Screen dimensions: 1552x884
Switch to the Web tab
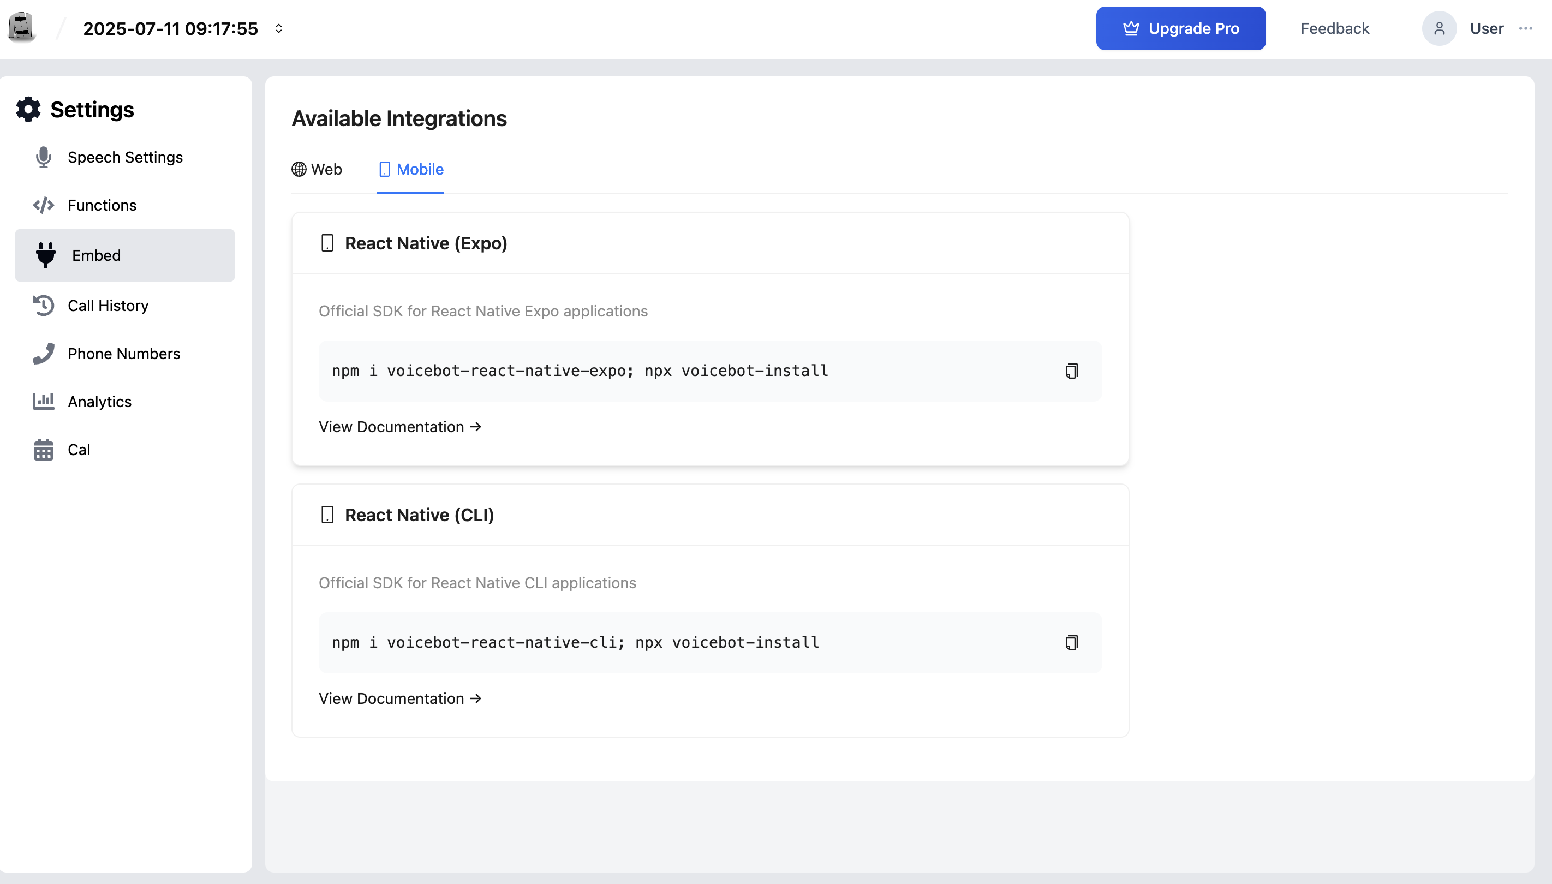click(x=317, y=169)
